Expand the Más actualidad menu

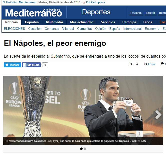tap(82, 22)
